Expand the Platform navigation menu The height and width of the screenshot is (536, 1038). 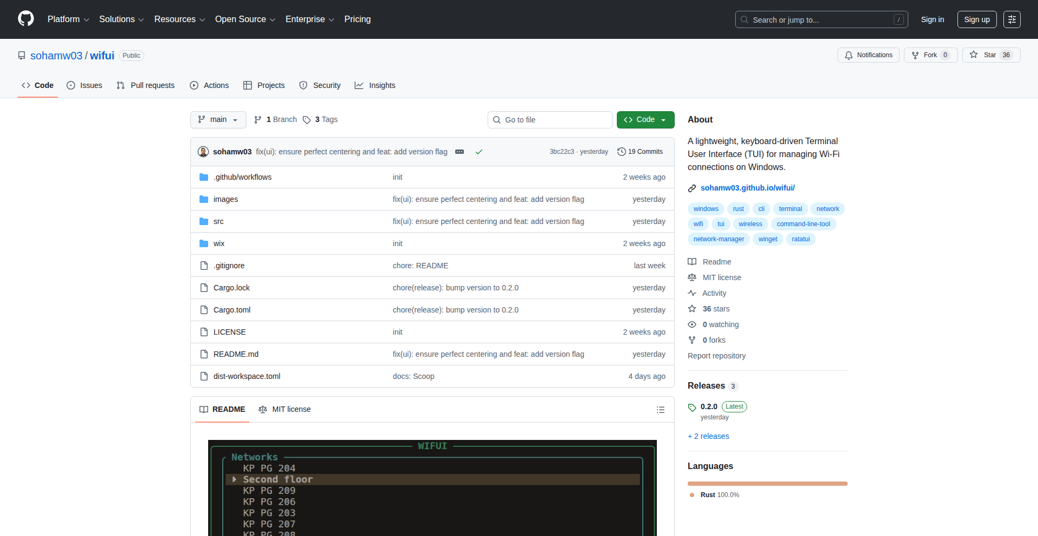point(68,19)
